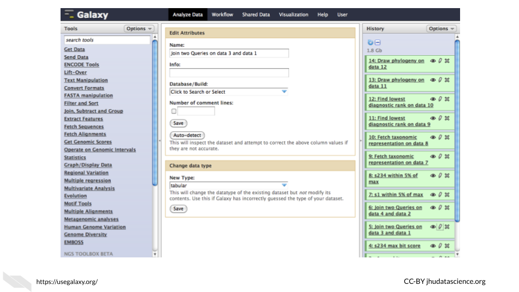Screen dimensions: 519x292
Task: Edit dataset 4 s234 max bit score
Action: (440, 245)
